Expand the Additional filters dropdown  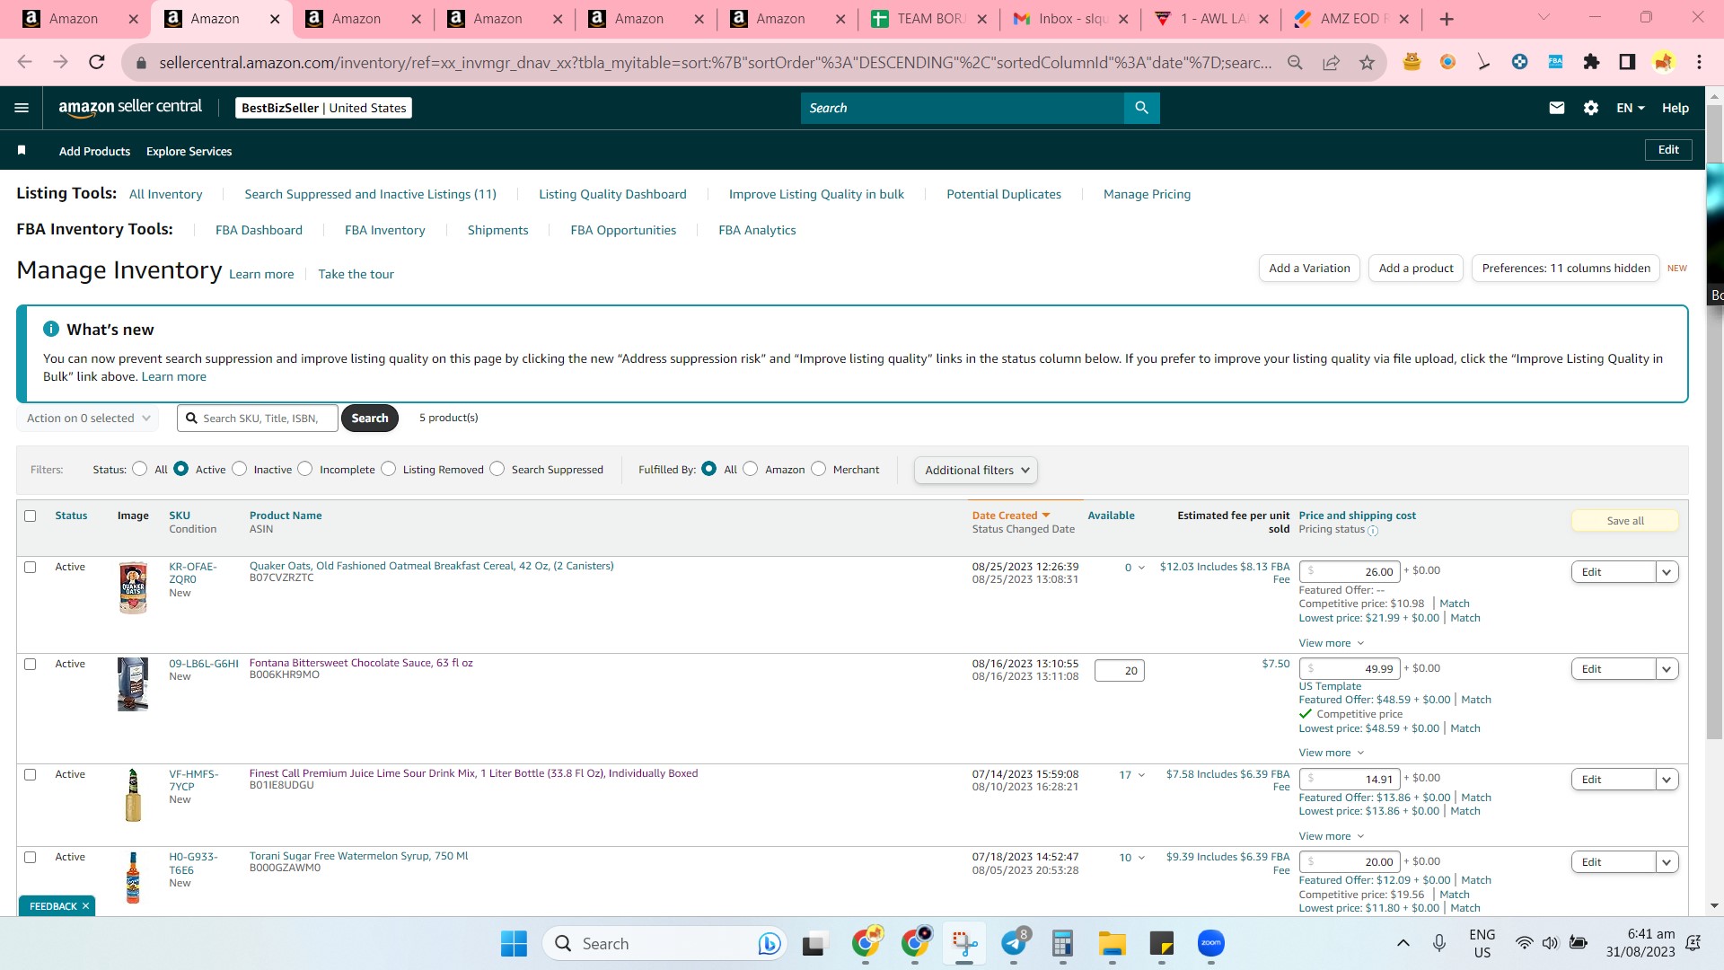point(976,470)
